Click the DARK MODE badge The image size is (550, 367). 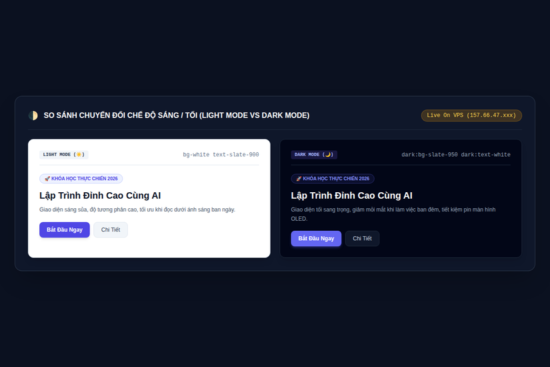coord(314,155)
